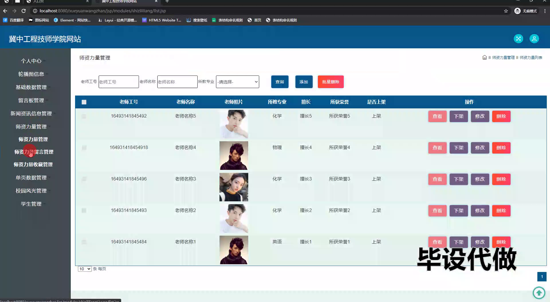
Task: Click 查看 for 老师名称5 row
Action: click(437, 116)
